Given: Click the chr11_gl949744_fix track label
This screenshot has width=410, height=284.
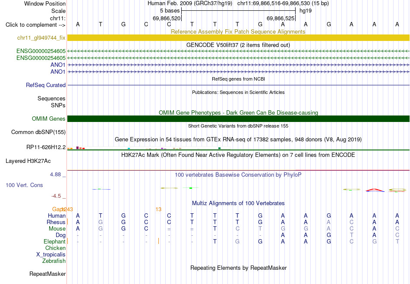Looking at the screenshot, I should (41, 38).
